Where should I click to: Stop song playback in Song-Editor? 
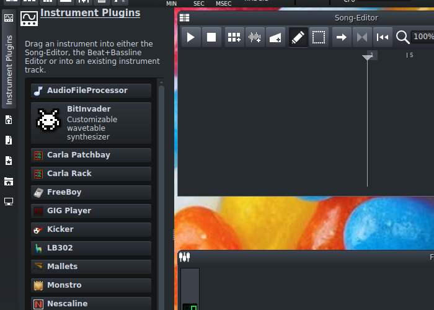tap(211, 37)
